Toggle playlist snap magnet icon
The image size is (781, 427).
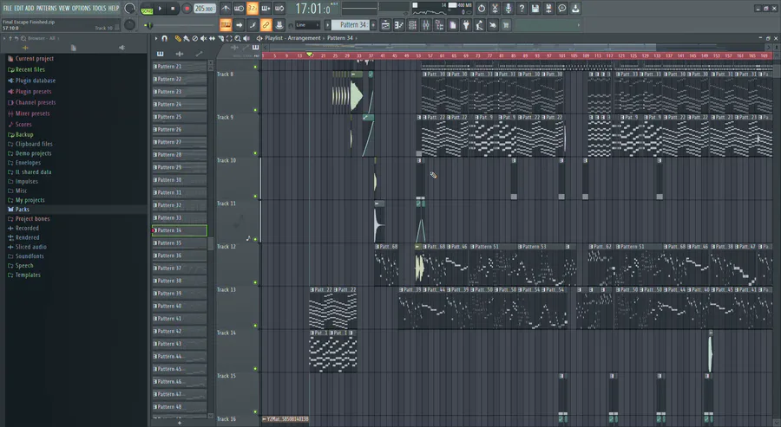[x=164, y=38]
